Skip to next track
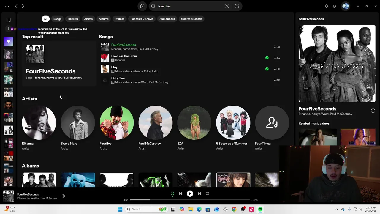Screen dimensions: 380x214 [x=199, y=194]
